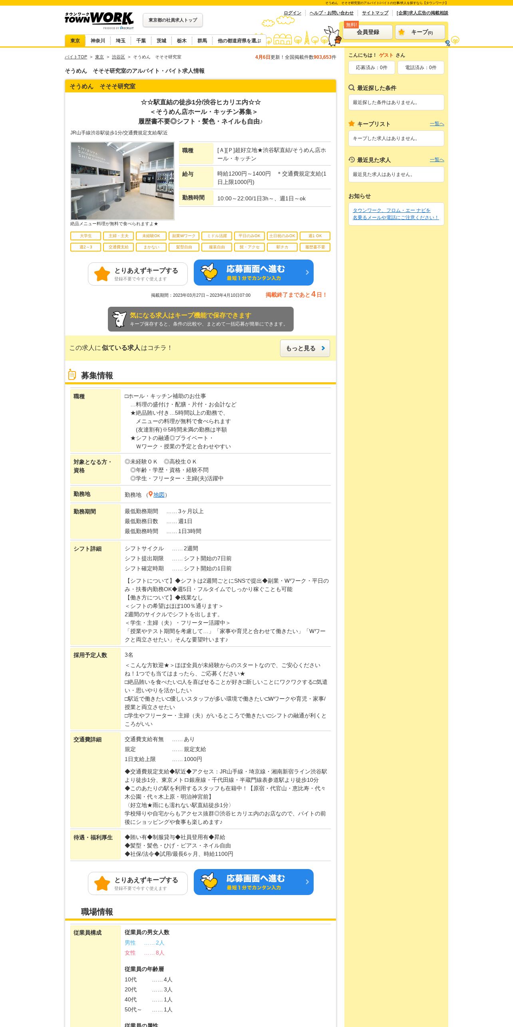Open the キープ(0) button
Image resolution: width=513 pixels, height=1027 pixels.
[420, 32]
